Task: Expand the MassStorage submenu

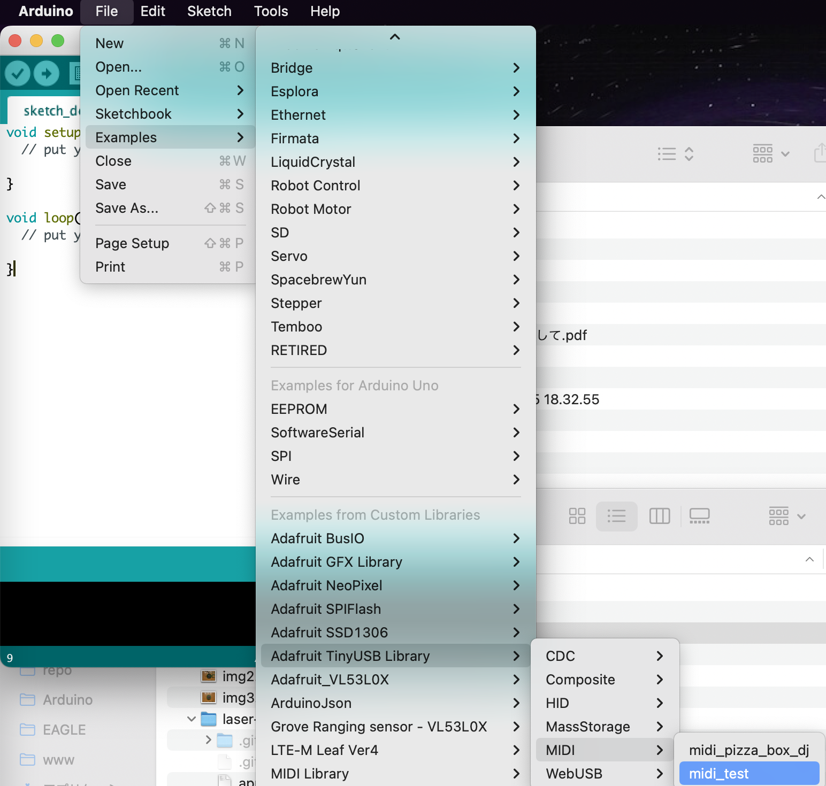Action: point(605,727)
